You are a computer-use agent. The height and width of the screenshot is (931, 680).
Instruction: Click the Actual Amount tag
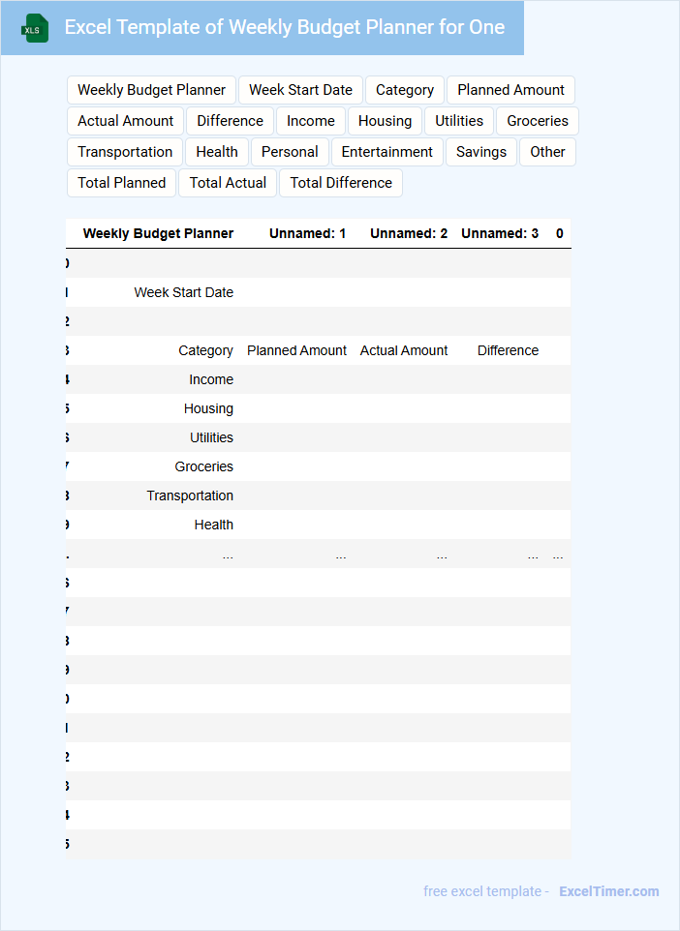(125, 121)
